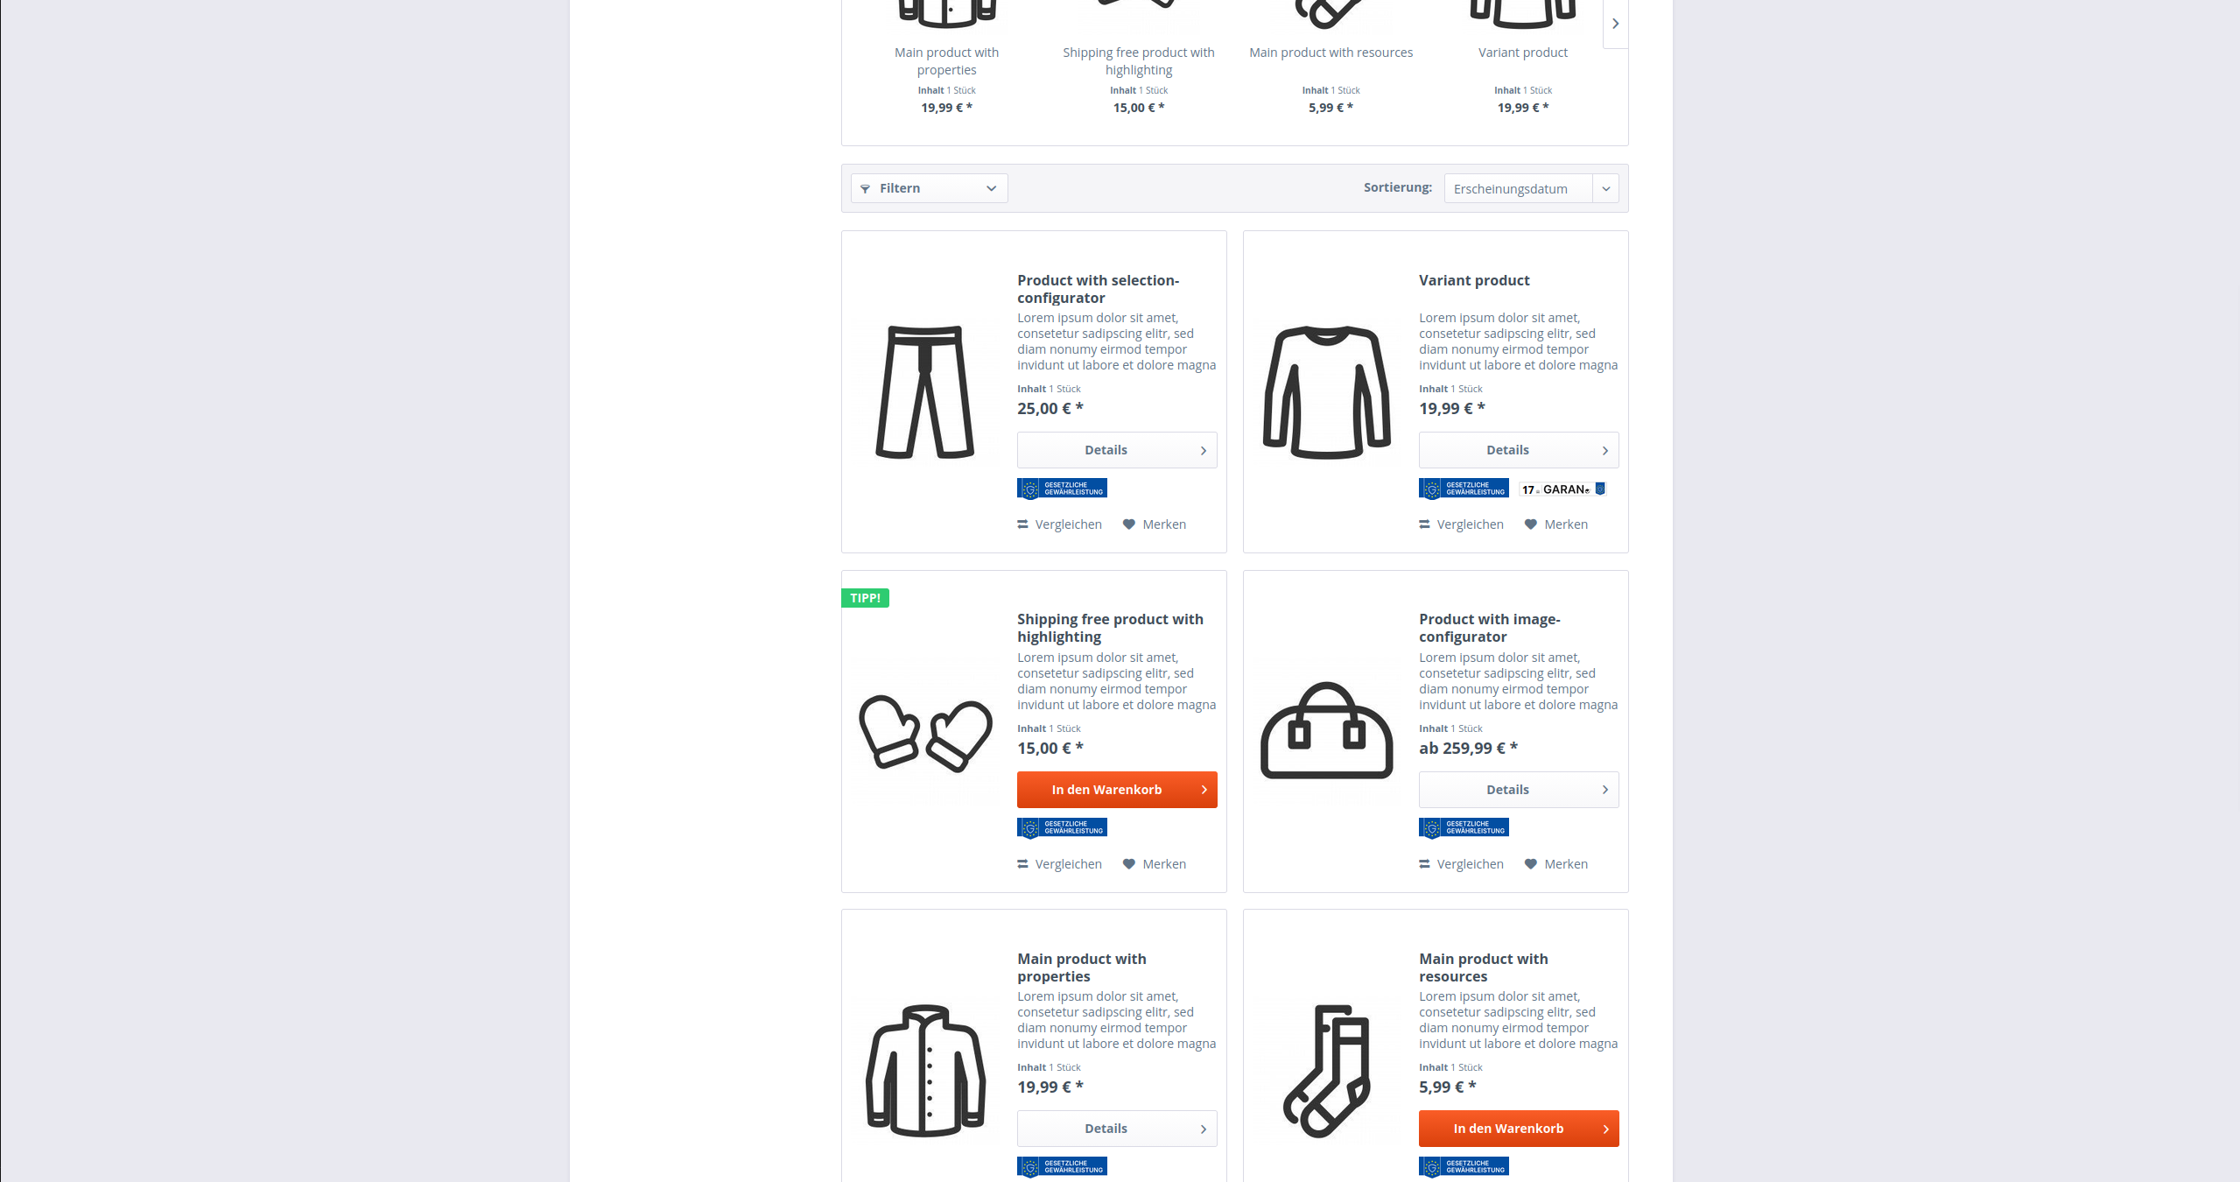Expand the Filtern dropdown

tap(929, 188)
